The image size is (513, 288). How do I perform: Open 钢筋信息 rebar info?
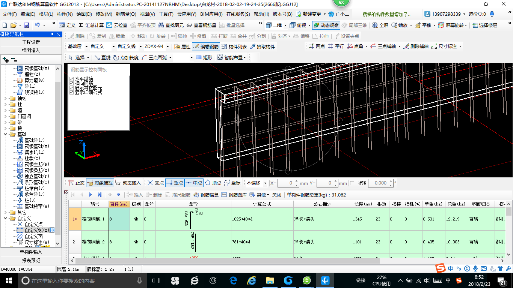(x=206, y=195)
